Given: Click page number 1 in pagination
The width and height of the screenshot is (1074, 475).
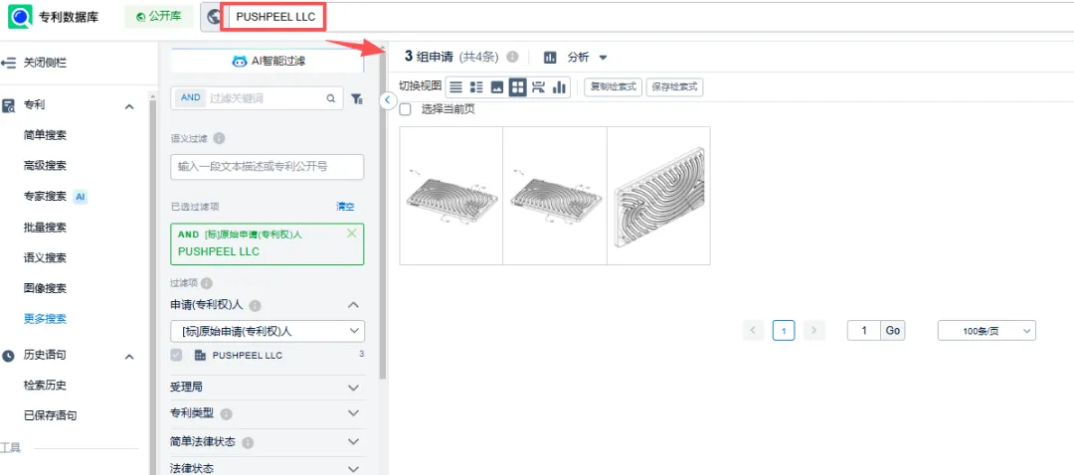Looking at the screenshot, I should (x=784, y=331).
